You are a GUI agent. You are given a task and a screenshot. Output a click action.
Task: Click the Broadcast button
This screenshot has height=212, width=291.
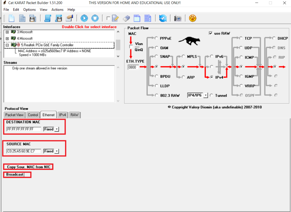15,175
